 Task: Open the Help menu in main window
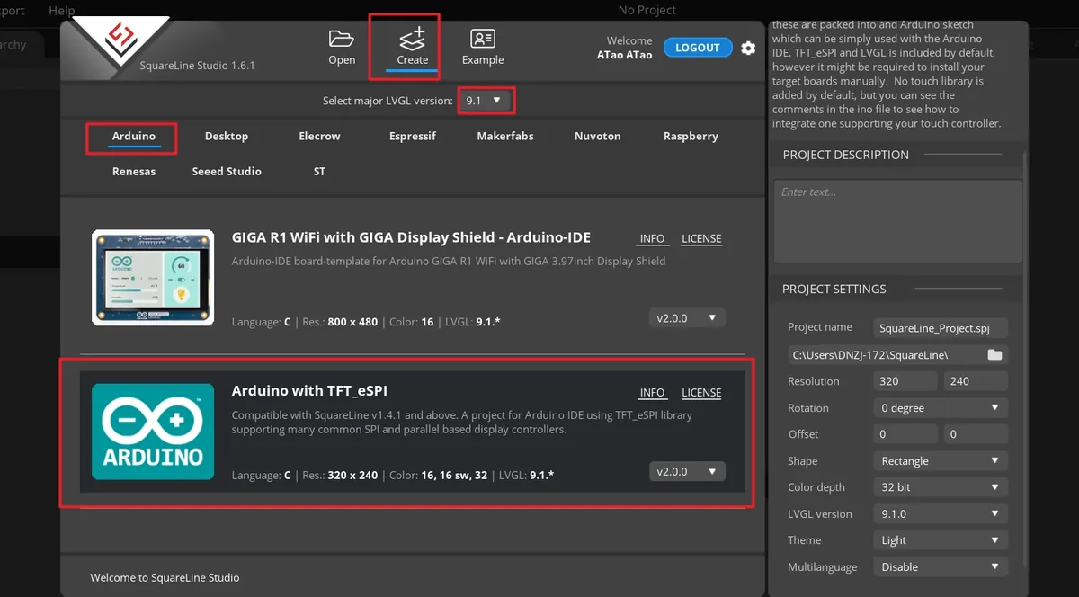[x=62, y=11]
